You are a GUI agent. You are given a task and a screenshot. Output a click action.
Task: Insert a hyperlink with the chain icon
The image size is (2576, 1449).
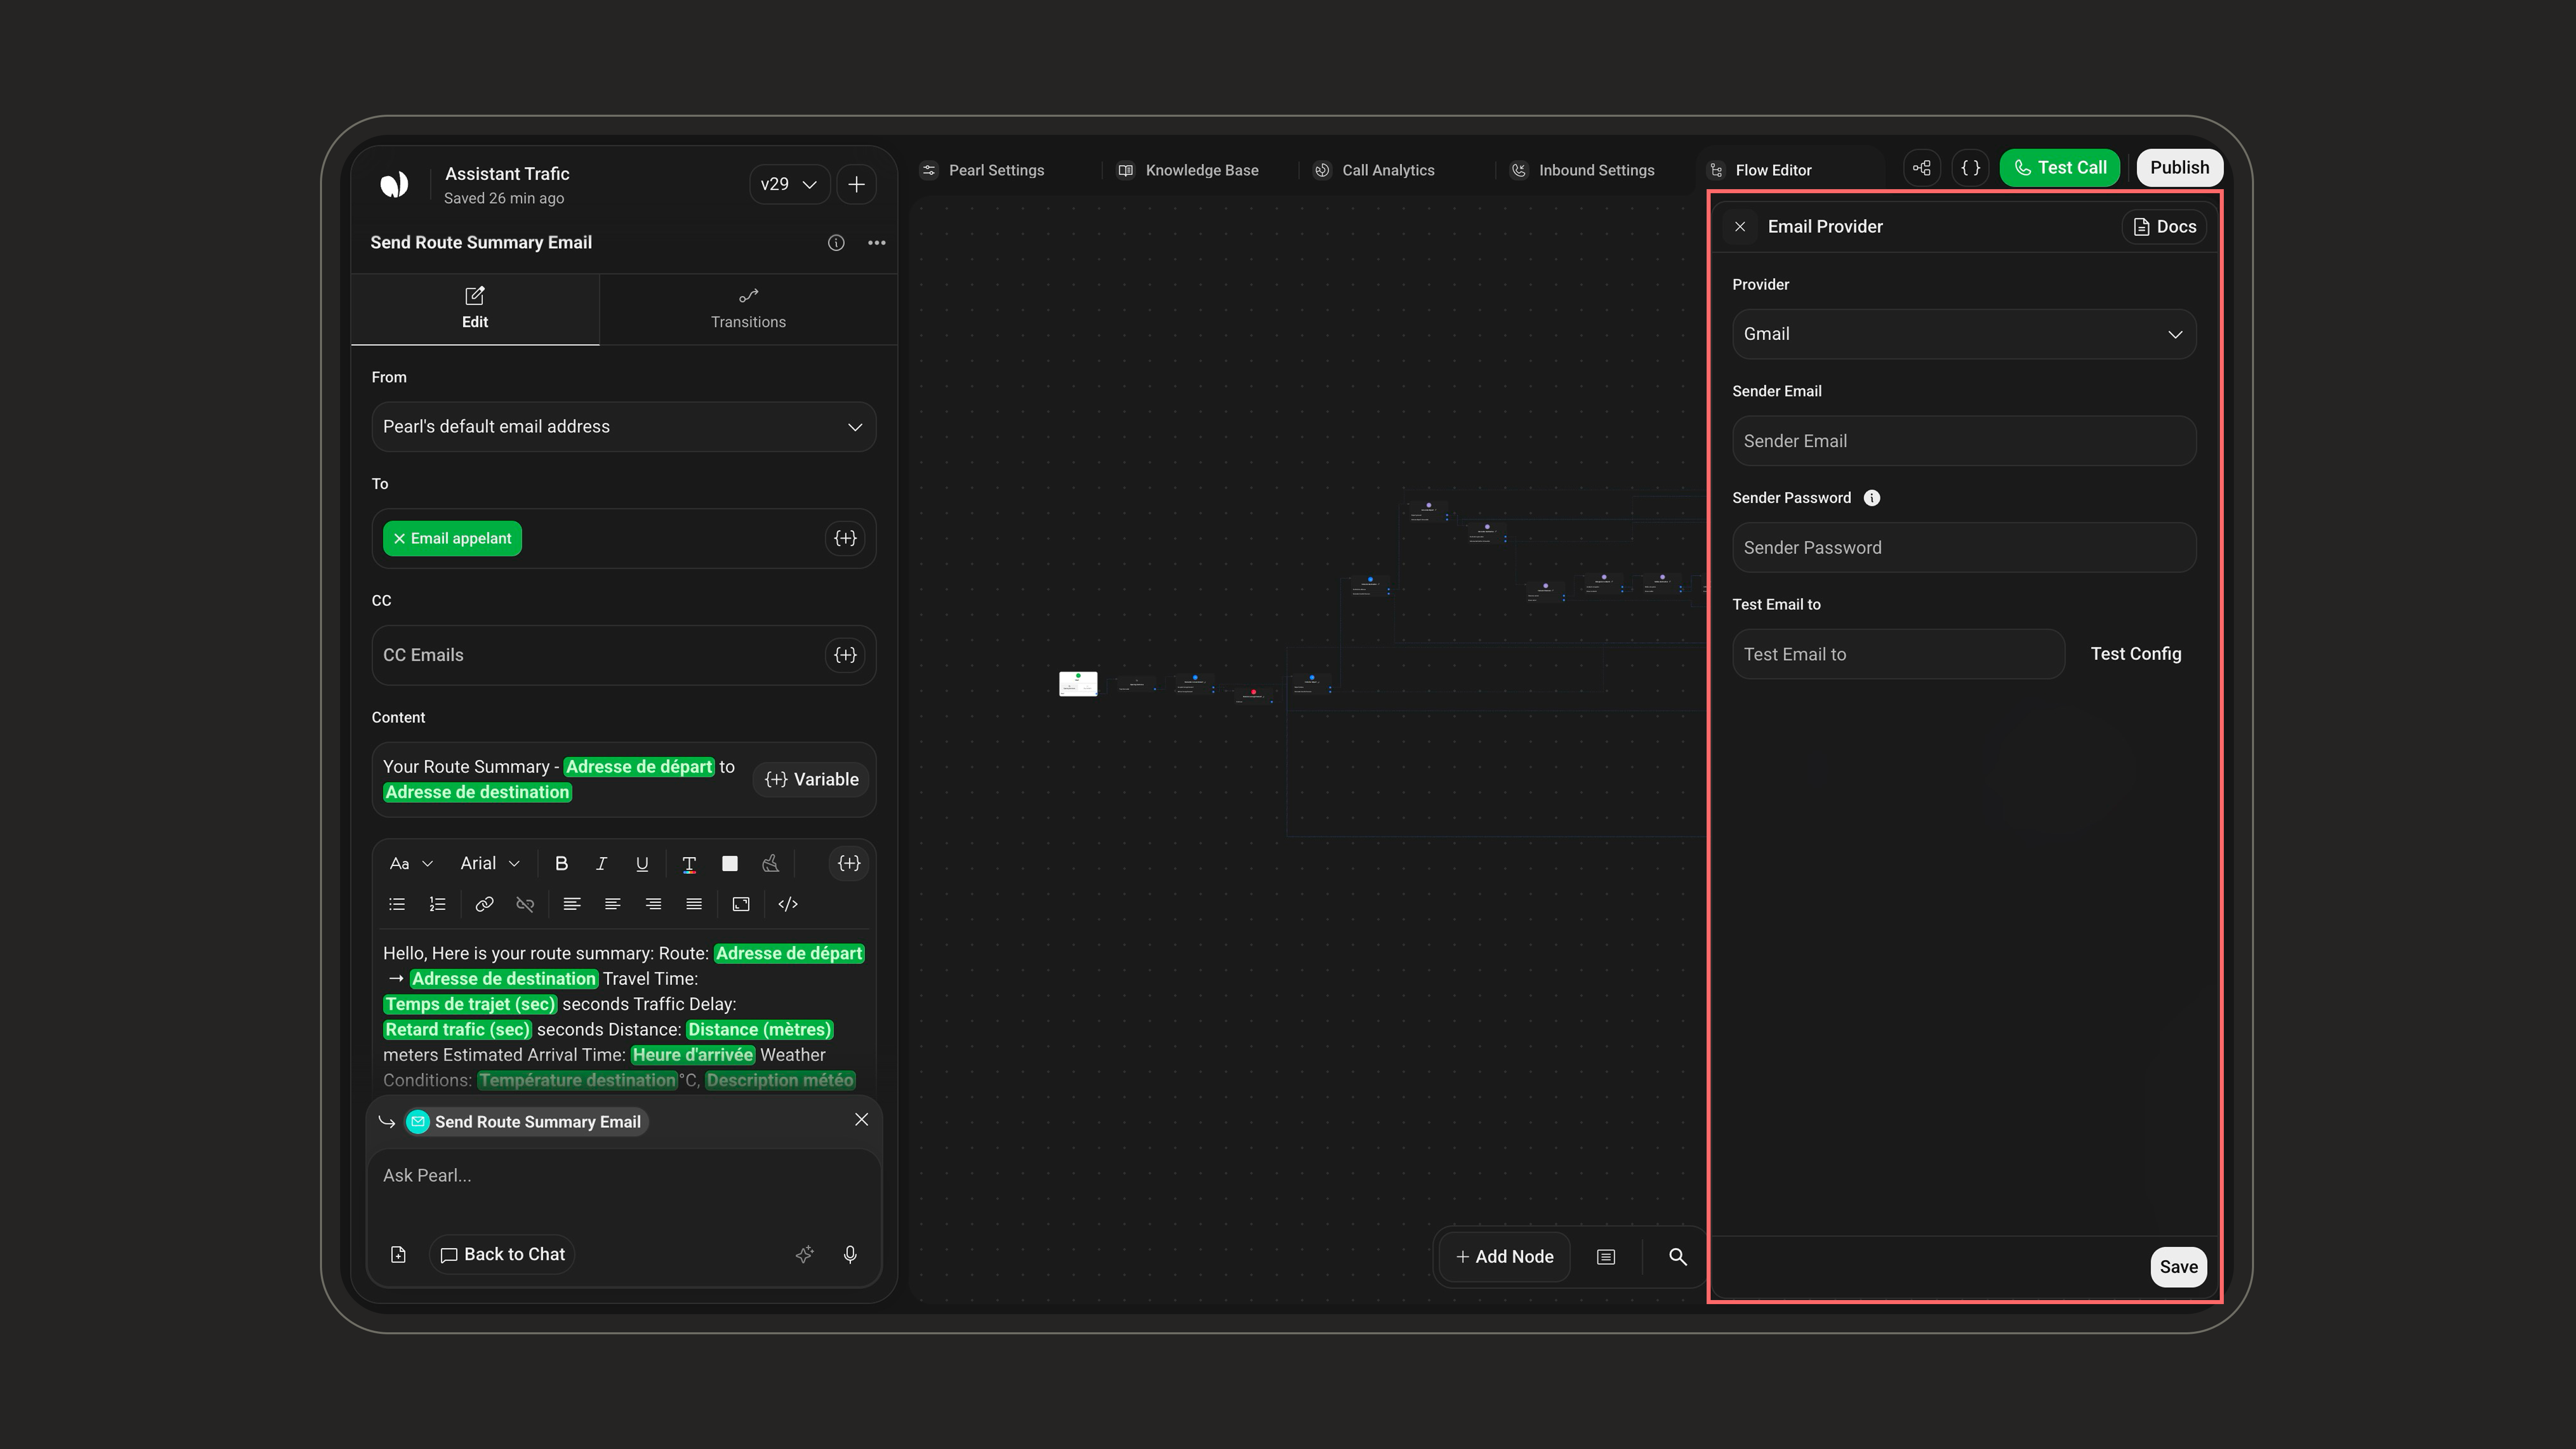[484, 904]
